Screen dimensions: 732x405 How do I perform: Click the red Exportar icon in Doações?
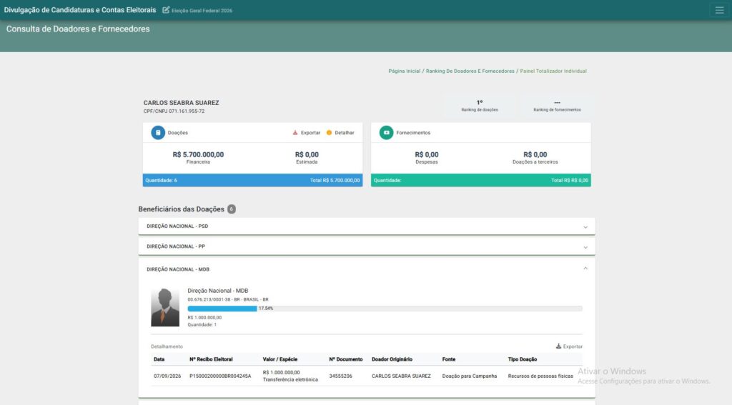295,133
